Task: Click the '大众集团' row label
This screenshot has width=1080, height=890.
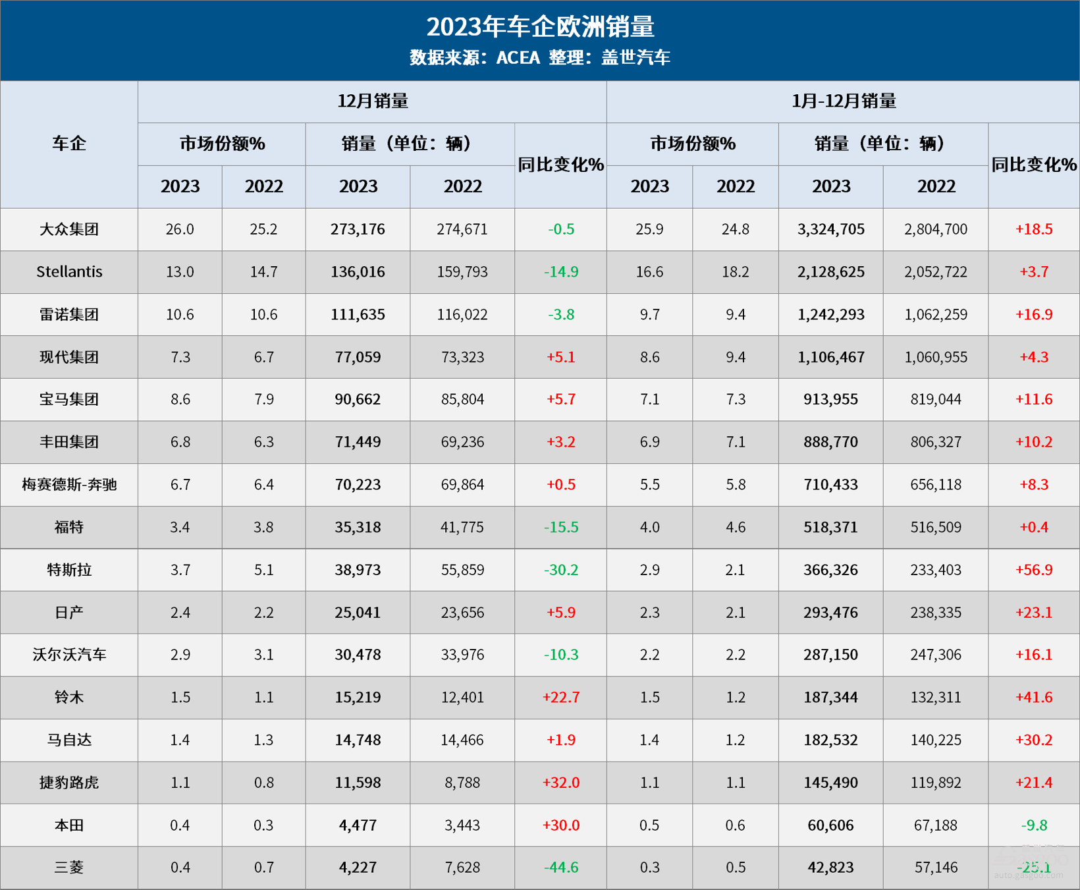Action: pyautogui.click(x=69, y=229)
